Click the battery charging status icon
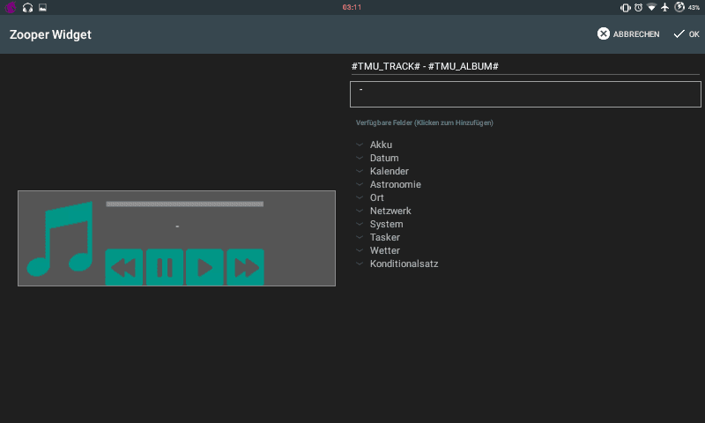 click(x=679, y=7)
